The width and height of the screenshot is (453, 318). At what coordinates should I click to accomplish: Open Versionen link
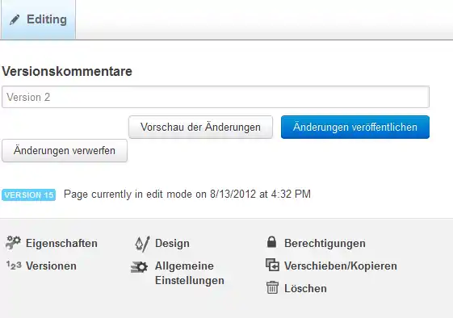click(51, 266)
